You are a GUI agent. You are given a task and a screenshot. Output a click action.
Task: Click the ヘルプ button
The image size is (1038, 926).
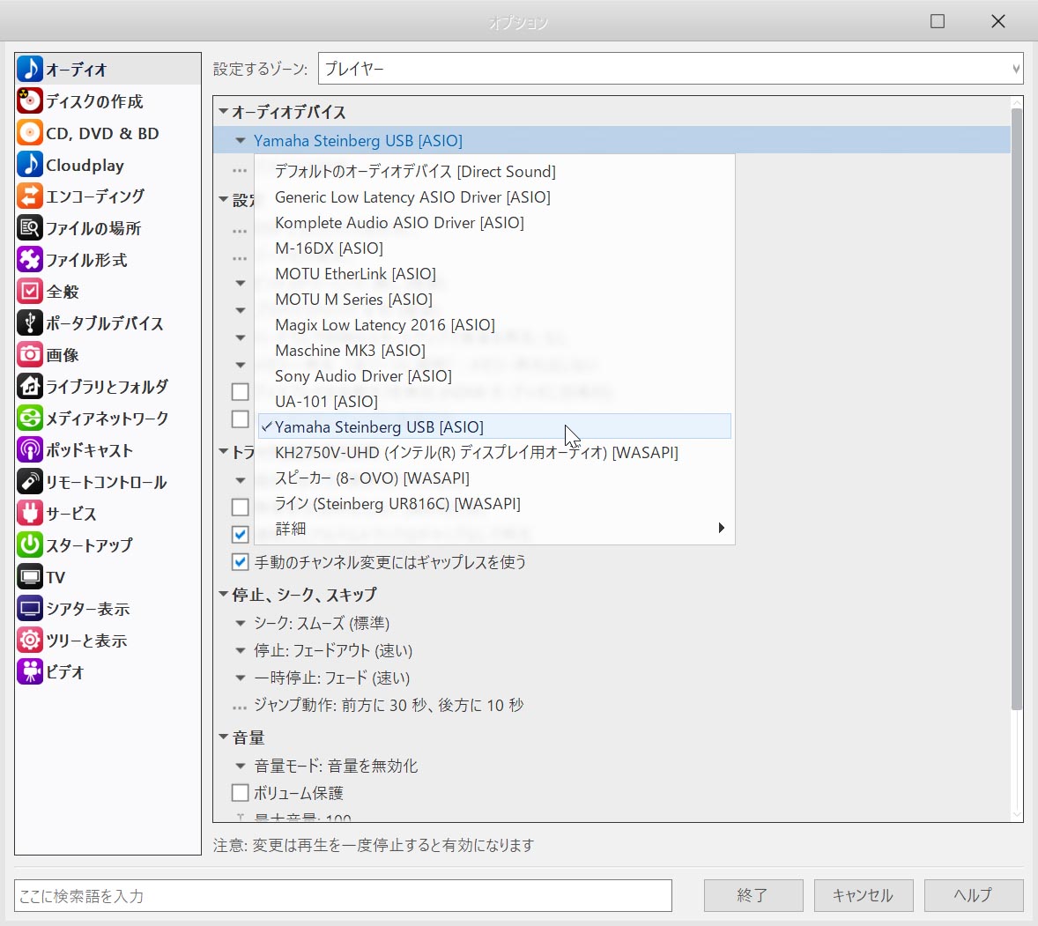point(973,895)
